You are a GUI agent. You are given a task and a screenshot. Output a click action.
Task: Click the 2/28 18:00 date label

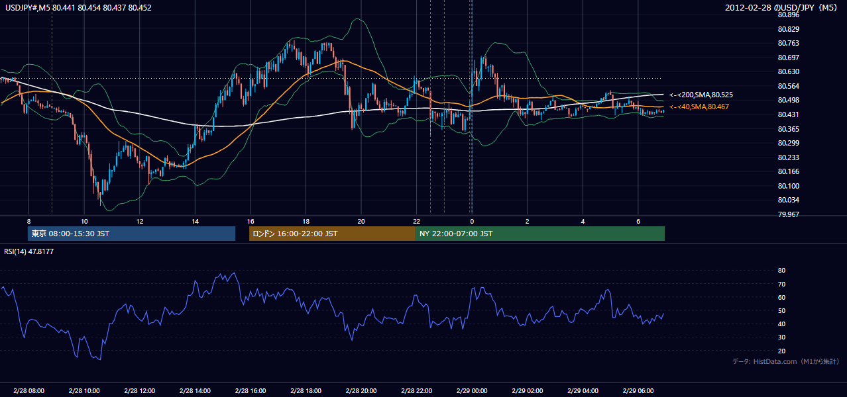click(306, 391)
